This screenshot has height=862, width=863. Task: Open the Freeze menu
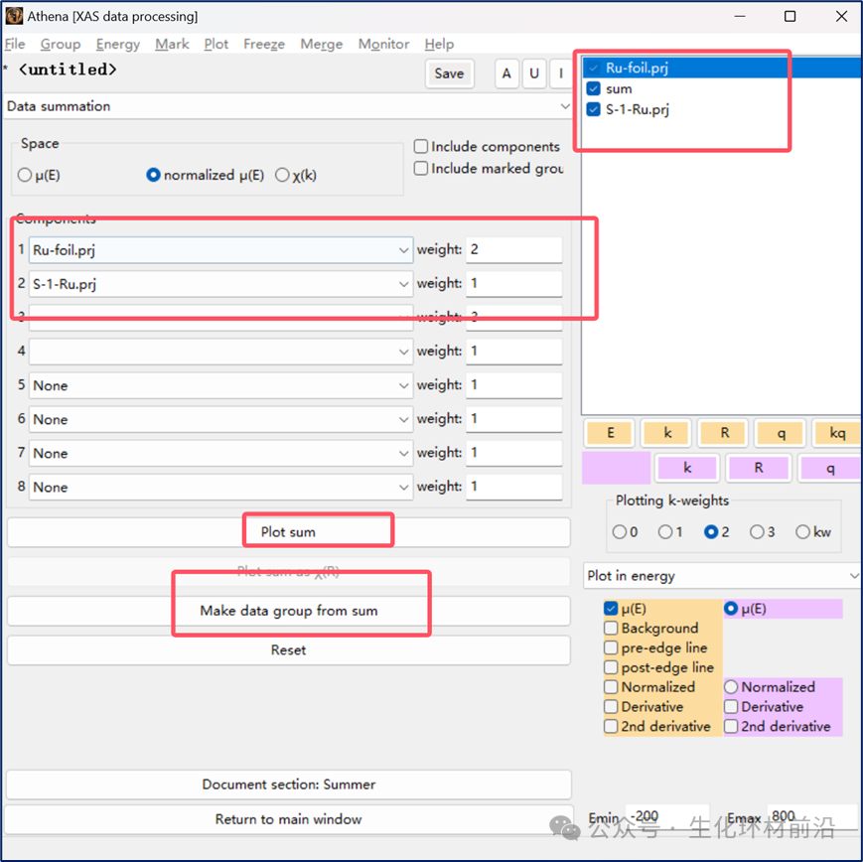pos(264,44)
